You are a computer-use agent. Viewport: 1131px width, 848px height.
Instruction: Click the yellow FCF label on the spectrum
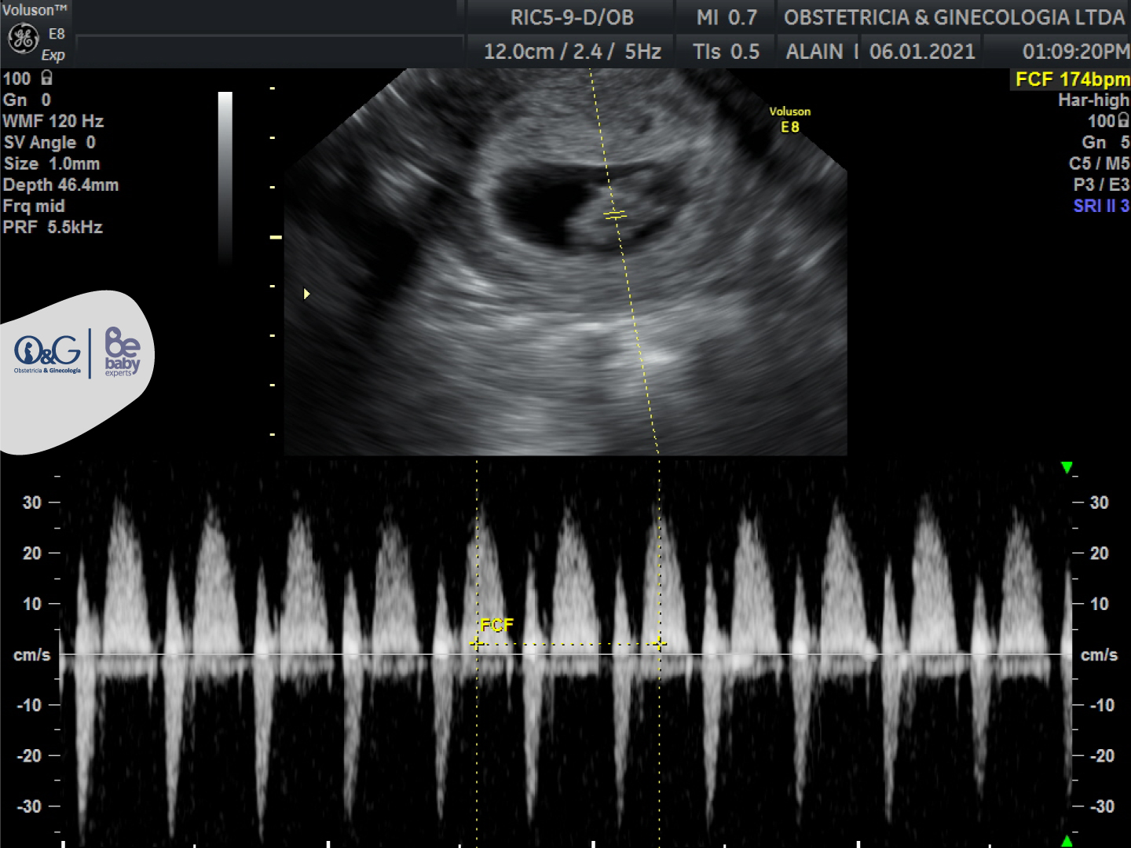pyautogui.click(x=496, y=625)
